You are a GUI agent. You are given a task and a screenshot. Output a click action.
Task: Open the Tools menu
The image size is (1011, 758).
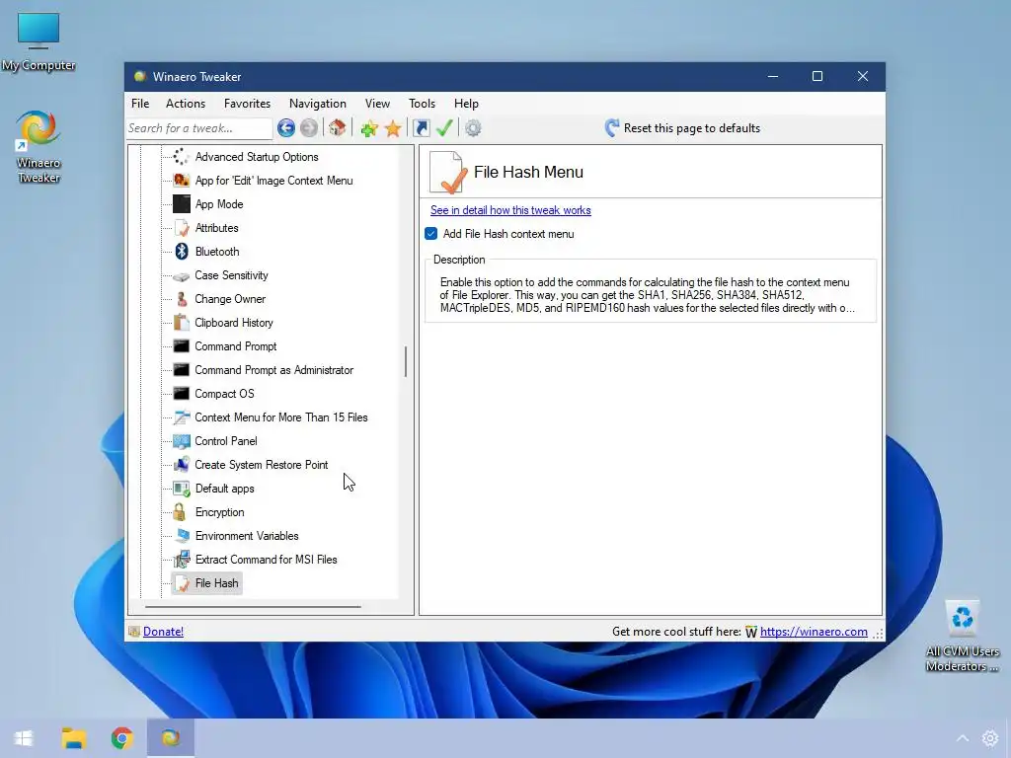(x=422, y=103)
